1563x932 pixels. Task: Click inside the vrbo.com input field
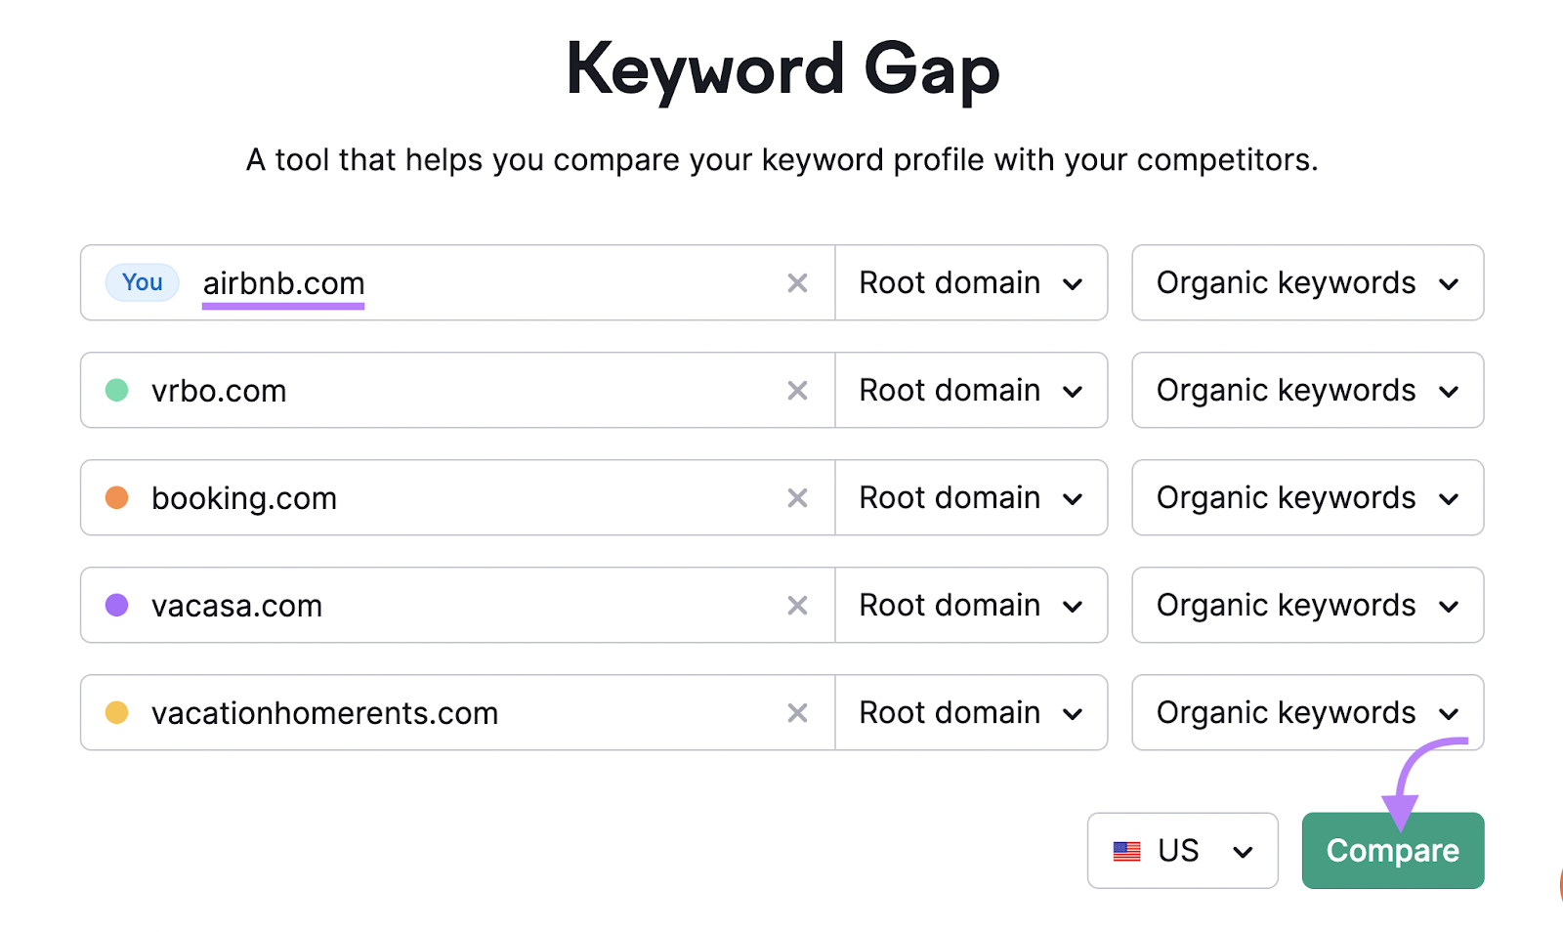440,390
